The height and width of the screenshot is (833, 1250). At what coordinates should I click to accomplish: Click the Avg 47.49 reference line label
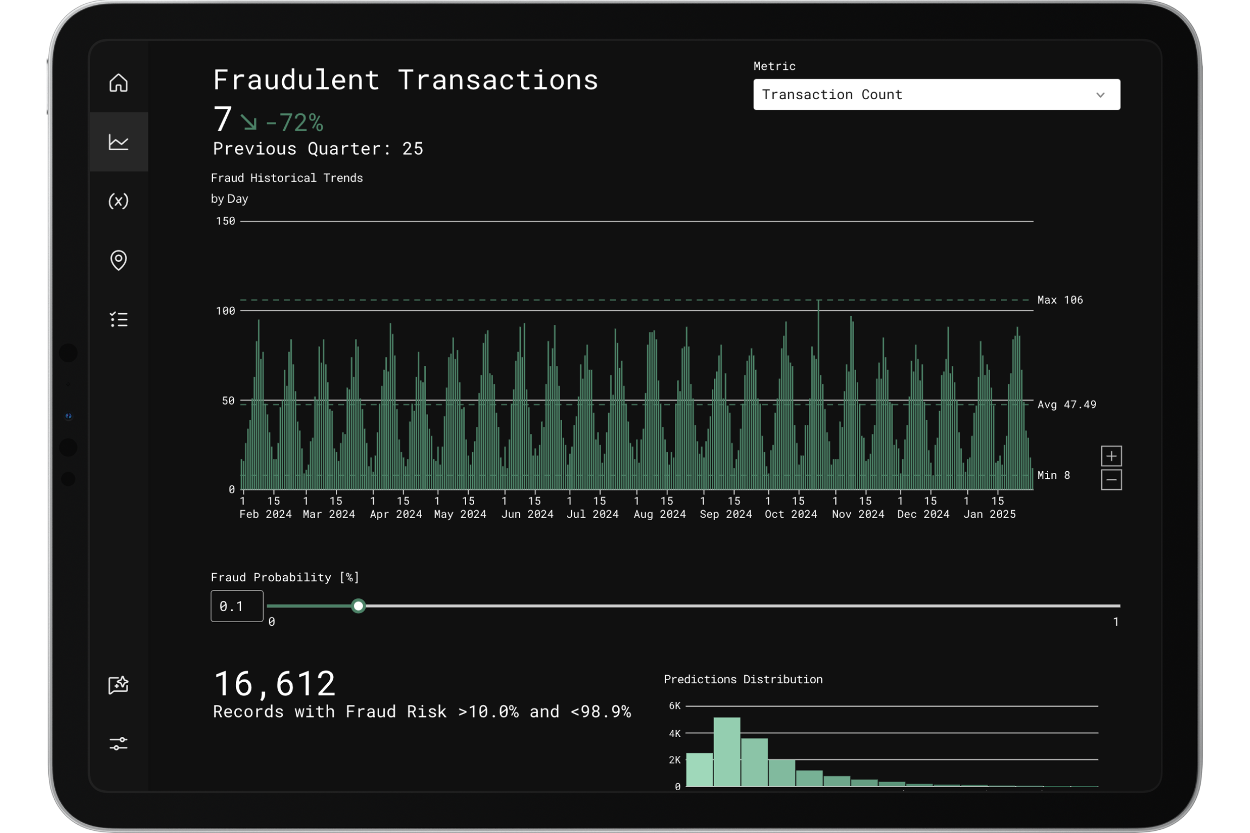pos(1066,405)
